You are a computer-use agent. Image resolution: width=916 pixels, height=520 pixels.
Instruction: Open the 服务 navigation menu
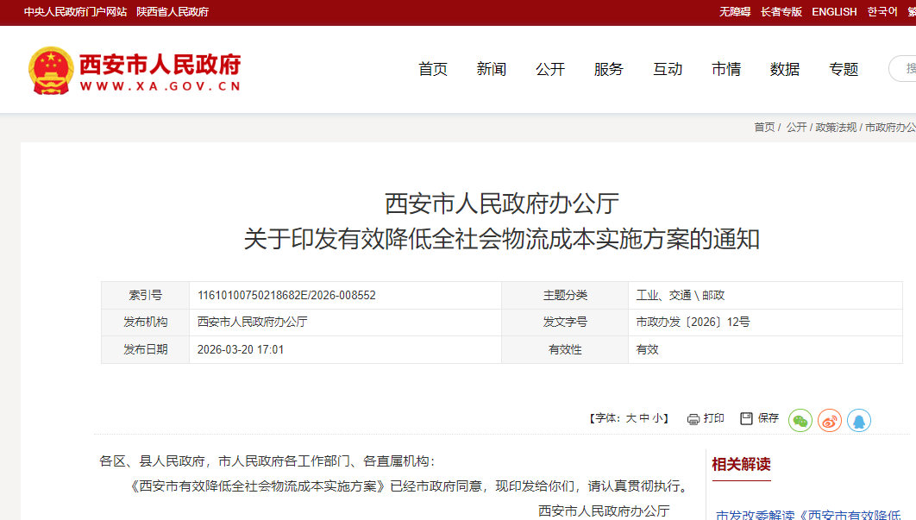609,69
